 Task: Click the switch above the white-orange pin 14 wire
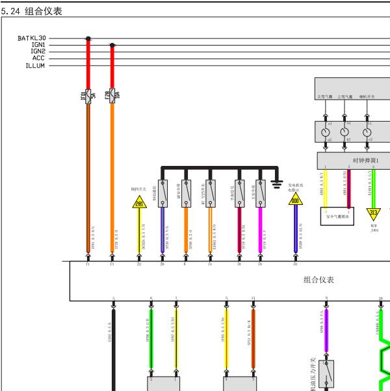coord(211,193)
